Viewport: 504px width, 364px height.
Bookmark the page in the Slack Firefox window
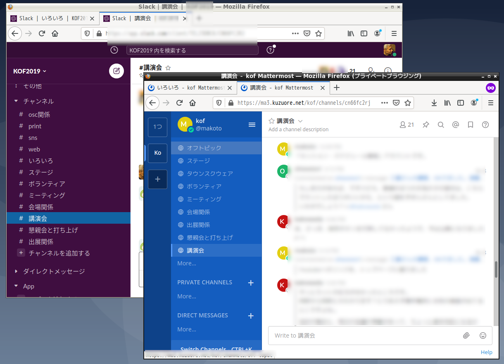(319, 33)
